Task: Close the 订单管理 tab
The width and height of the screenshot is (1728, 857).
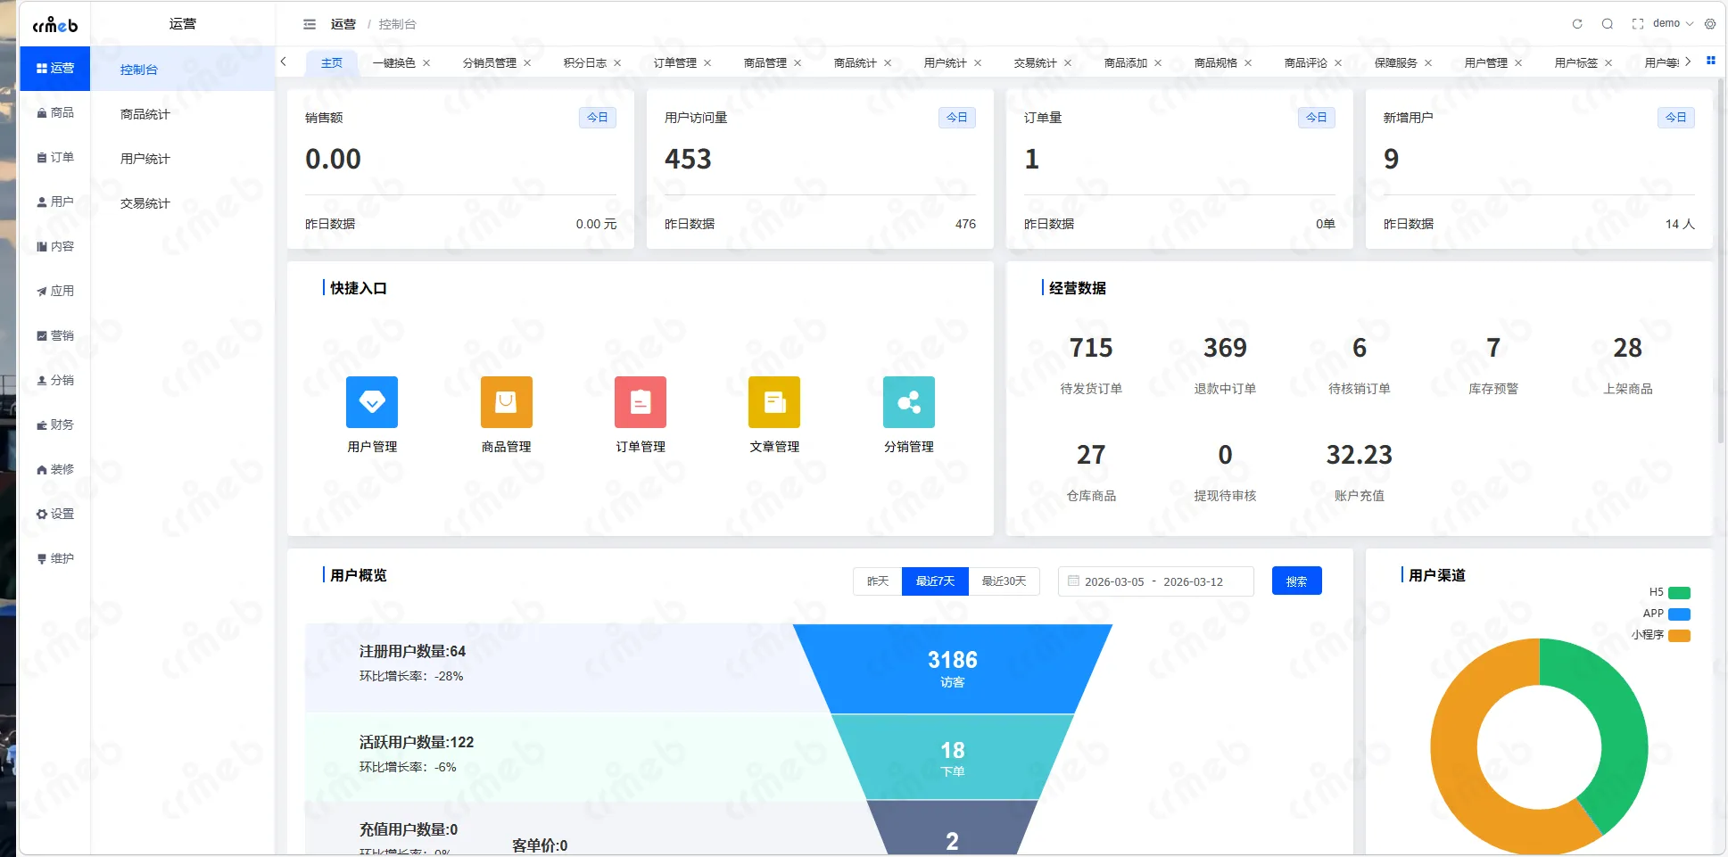Action: pos(707,62)
